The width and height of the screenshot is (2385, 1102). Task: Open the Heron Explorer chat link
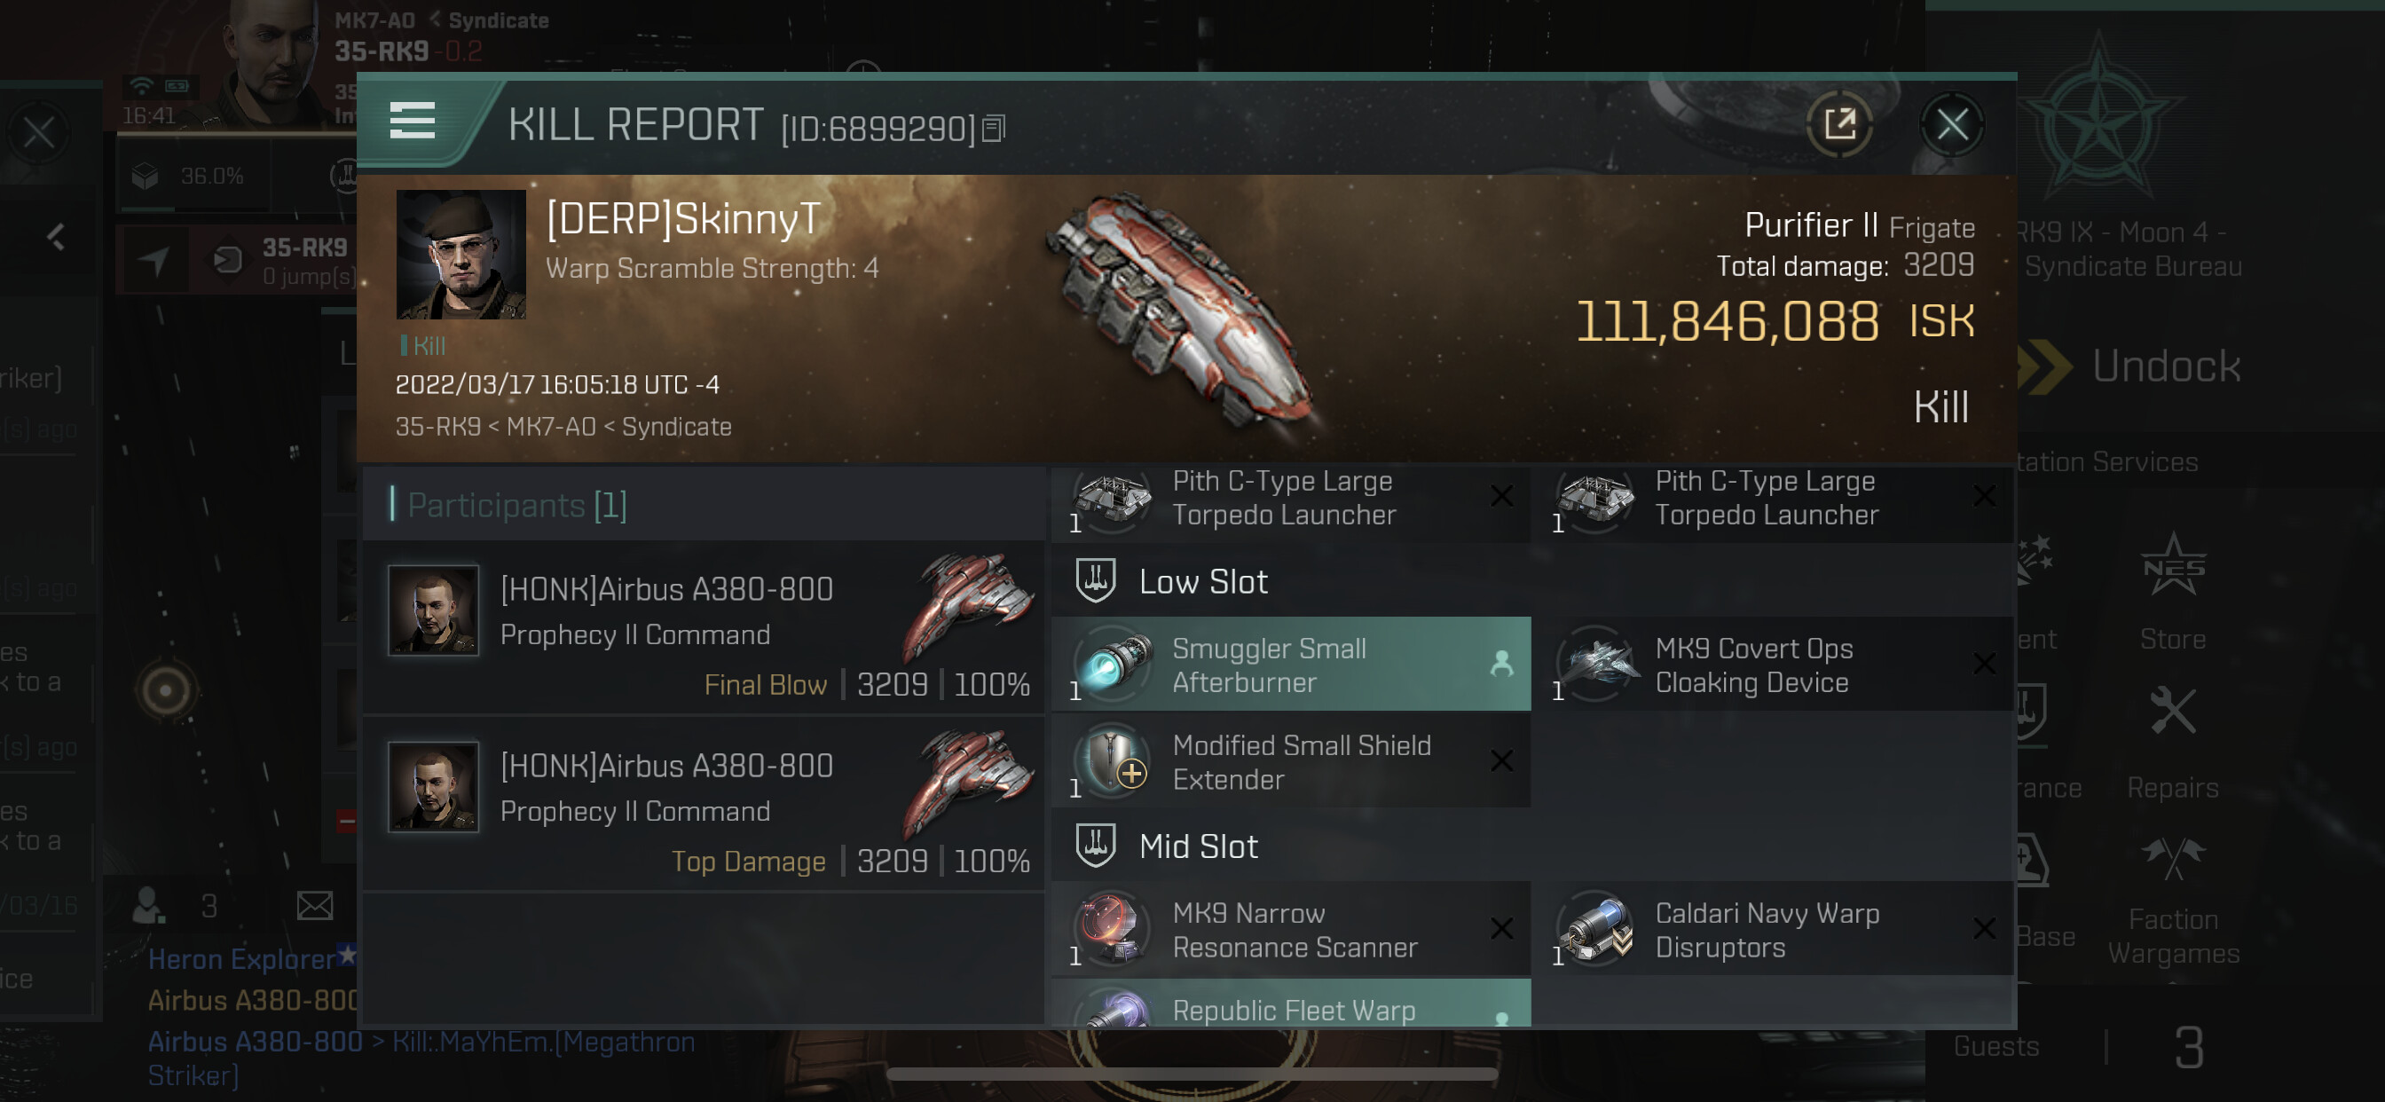pos(241,959)
